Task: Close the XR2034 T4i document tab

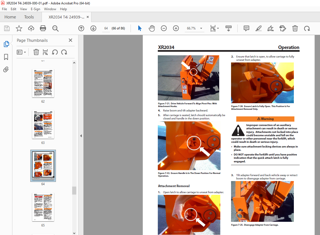Action: (x=88, y=17)
